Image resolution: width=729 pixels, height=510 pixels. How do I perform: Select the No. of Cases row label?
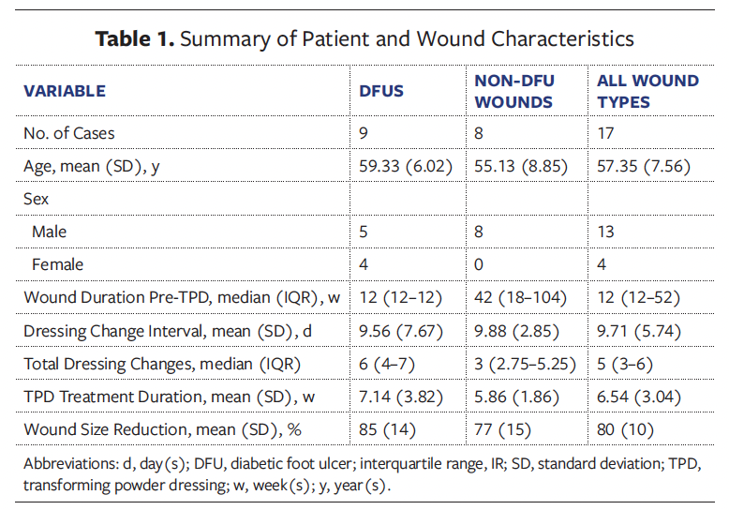click(x=69, y=133)
